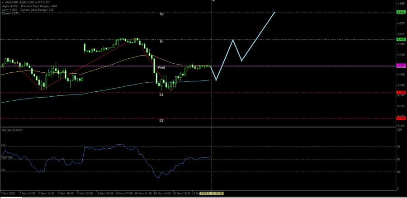
Task: Select the green 4.499 R1 price tag
Action: 400,40
